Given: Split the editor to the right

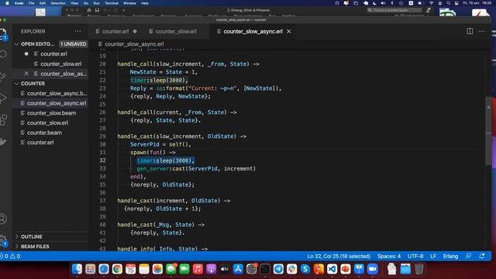Looking at the screenshot, I should [x=470, y=31].
